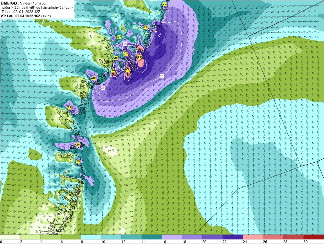The height and width of the screenshot is (244, 324).
Task: Click the yellow 25 gust label
Action: coord(78,161)
